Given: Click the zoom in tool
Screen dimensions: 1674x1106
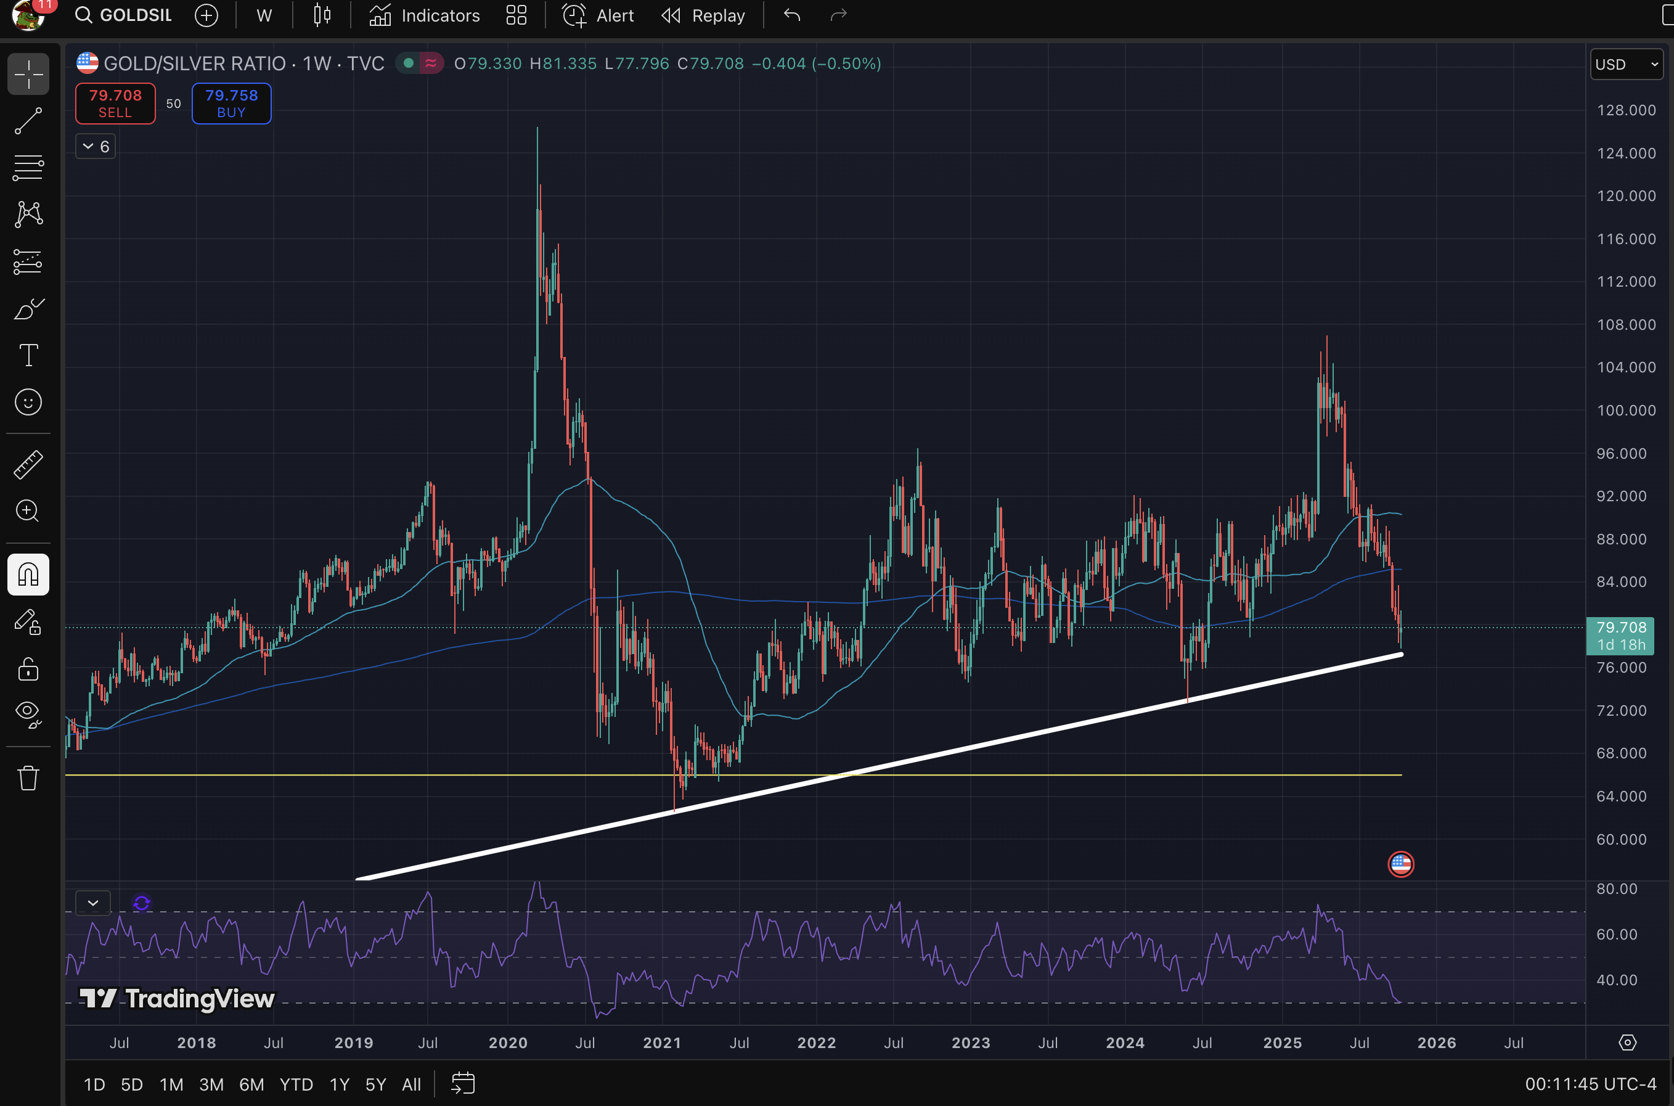Looking at the screenshot, I should click(28, 510).
